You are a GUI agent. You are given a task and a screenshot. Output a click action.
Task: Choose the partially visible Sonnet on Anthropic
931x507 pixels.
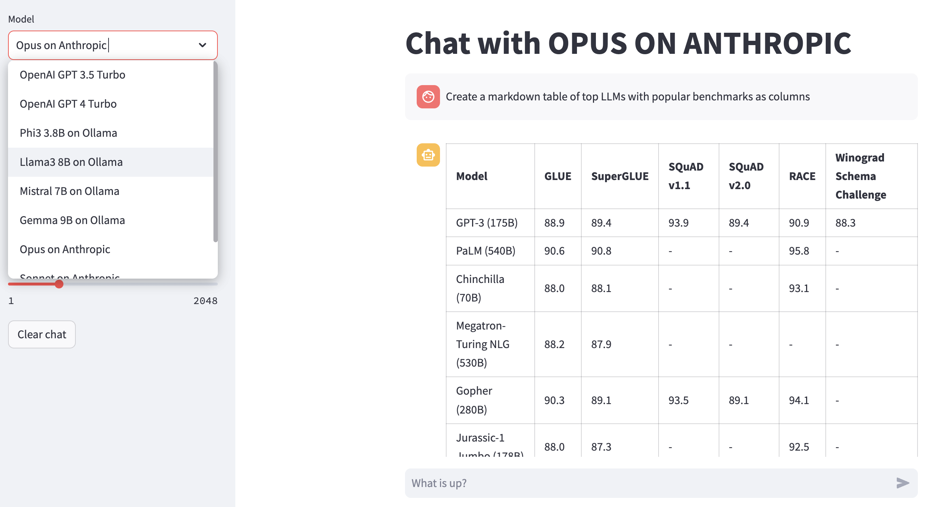pos(70,276)
